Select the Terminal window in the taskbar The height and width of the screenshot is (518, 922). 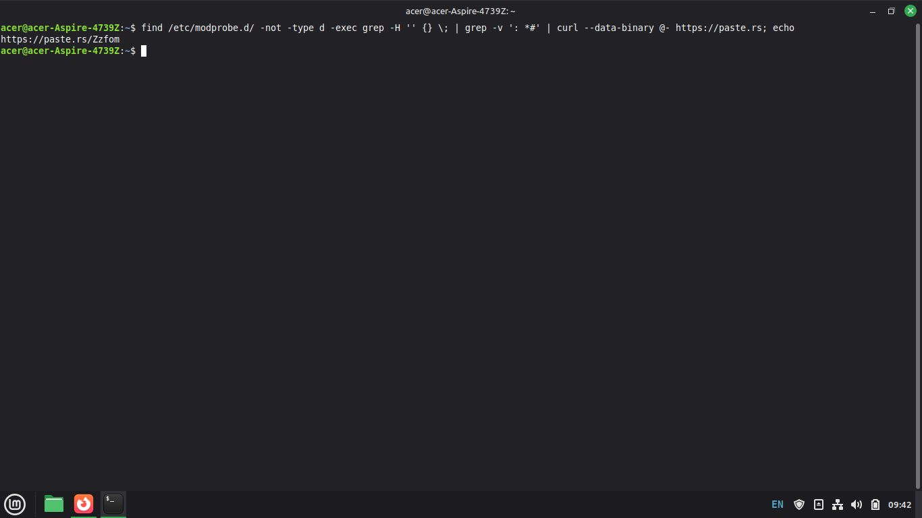[x=113, y=504]
